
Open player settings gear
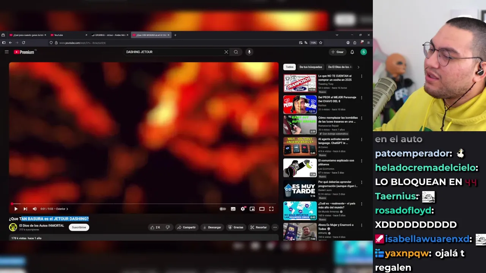tap(243, 209)
